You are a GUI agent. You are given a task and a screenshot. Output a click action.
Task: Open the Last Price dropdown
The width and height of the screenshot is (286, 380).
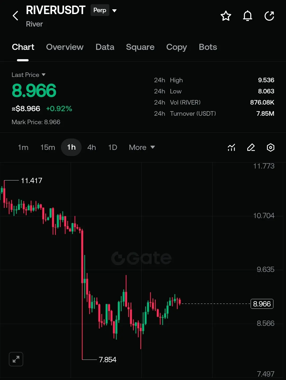tap(29, 75)
